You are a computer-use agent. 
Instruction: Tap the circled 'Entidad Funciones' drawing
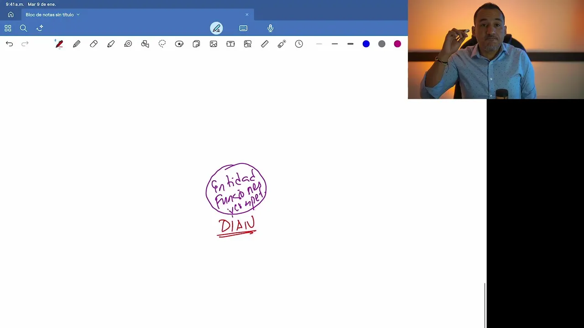(236, 189)
